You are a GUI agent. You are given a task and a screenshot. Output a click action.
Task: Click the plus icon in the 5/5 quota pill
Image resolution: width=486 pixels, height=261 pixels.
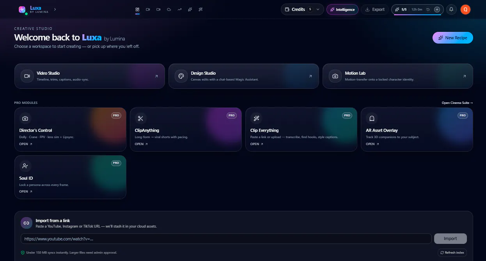tap(437, 9)
